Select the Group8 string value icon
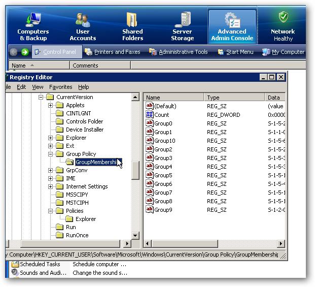The height and width of the screenshot is (287, 315). pos(150,201)
